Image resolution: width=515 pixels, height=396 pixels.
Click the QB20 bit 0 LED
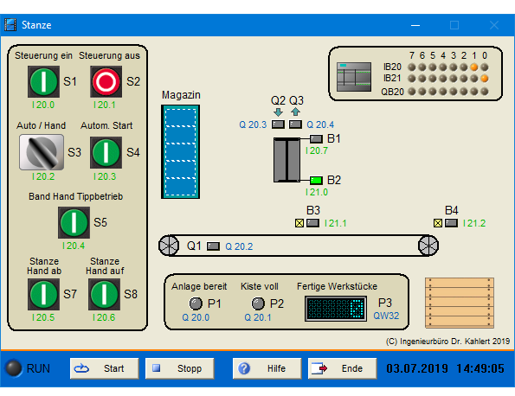click(485, 92)
